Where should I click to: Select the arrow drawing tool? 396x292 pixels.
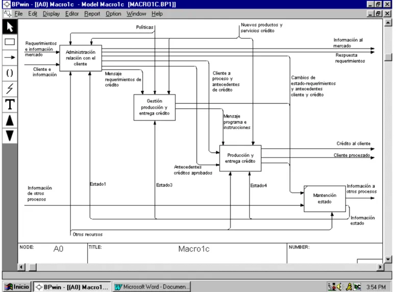[10, 58]
